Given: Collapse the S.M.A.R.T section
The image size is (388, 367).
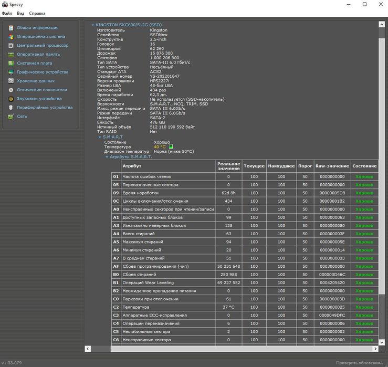Looking at the screenshot, I should pyautogui.click(x=100, y=137).
